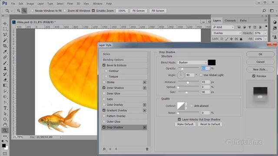Viewport: 278px width, 156px height.
Task: Click the Zoom Out icon in options bar
Action: pos(24,10)
